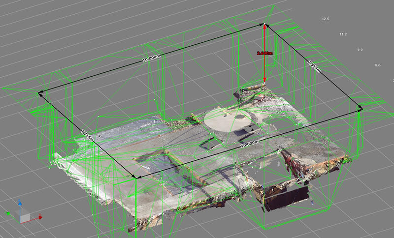Click the green axis on the gizmo

click(9, 213)
